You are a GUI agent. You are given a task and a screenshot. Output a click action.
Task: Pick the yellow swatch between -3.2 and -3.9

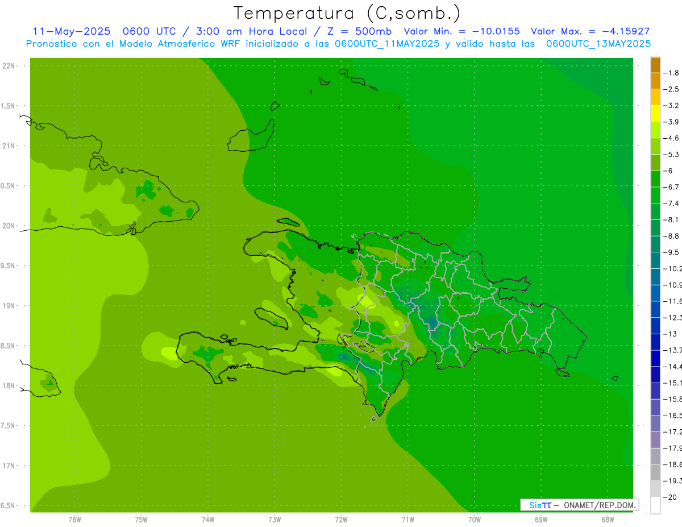coord(655,114)
